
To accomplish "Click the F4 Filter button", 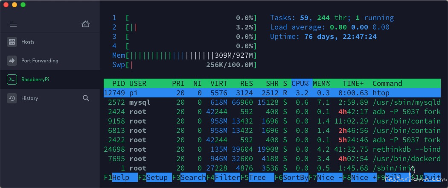I will pos(223,177).
